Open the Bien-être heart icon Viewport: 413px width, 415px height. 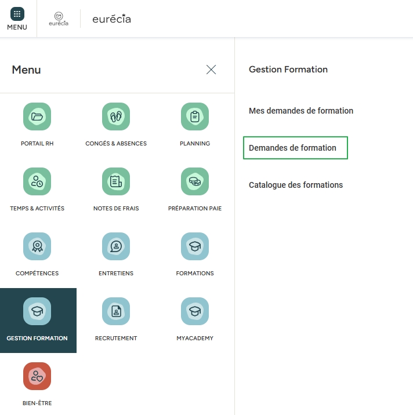(37, 376)
